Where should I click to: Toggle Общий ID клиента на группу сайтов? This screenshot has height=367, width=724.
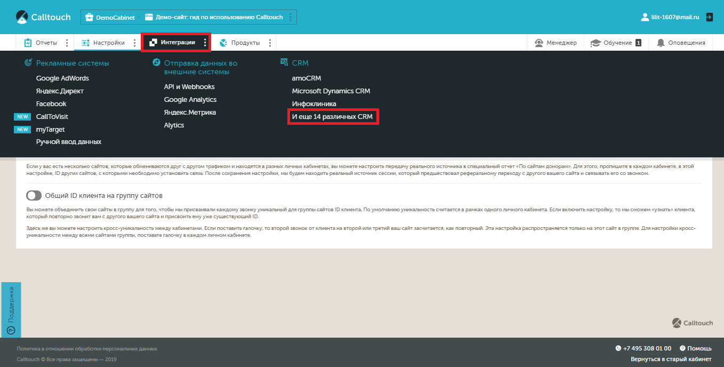click(34, 195)
